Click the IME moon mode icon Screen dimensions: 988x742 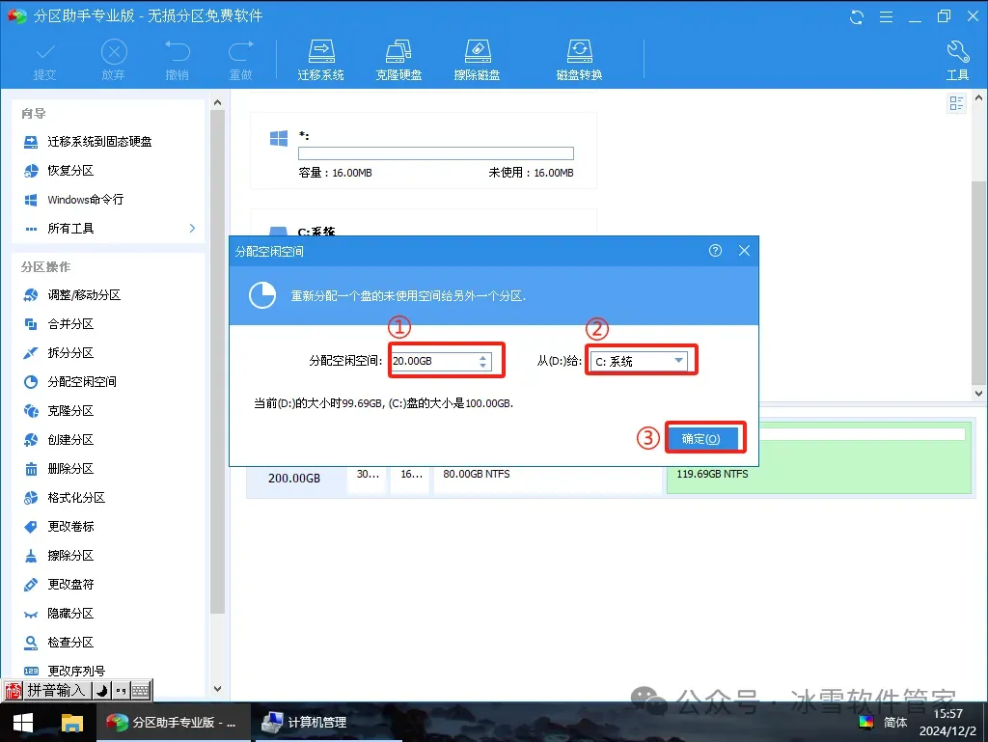pyautogui.click(x=101, y=691)
